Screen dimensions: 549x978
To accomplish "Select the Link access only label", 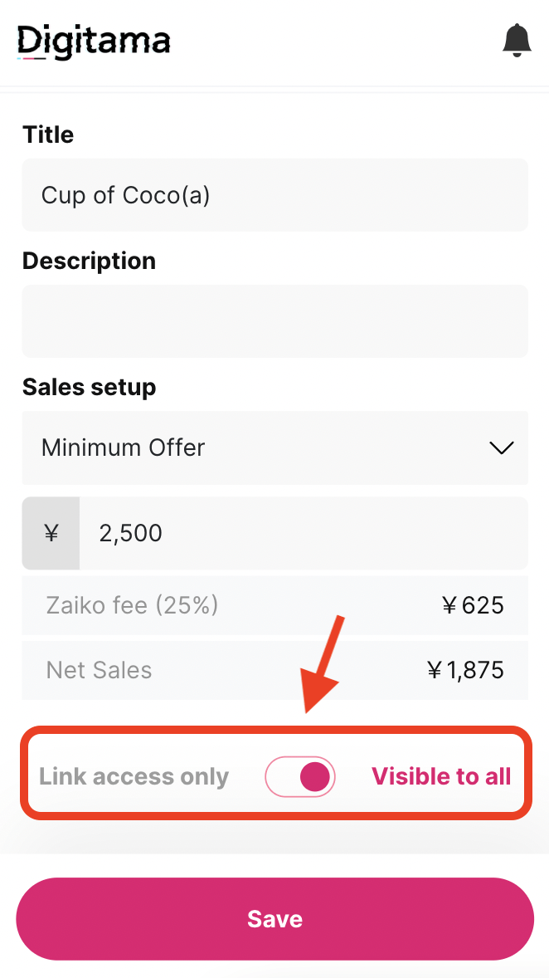I will [x=134, y=776].
